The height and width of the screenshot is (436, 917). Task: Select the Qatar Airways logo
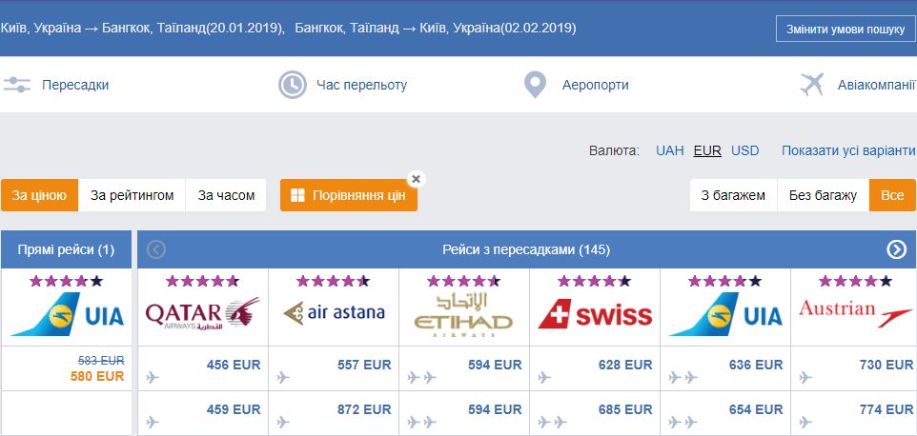(202, 314)
